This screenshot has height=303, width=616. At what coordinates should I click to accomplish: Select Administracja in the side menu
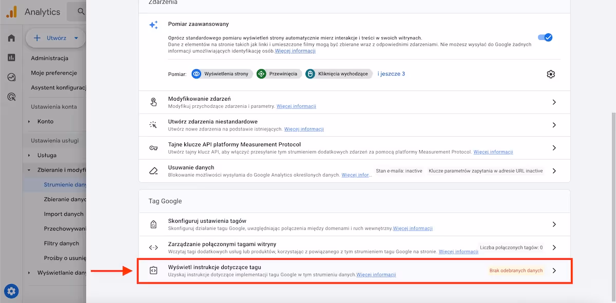tap(49, 58)
